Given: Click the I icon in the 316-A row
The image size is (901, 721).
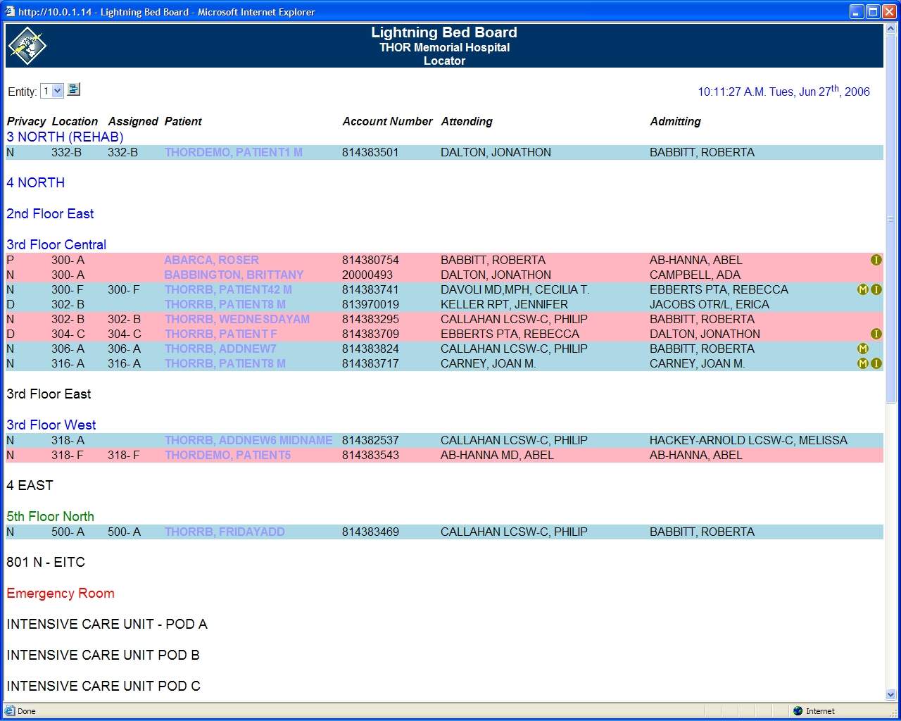Looking at the screenshot, I should click(x=876, y=363).
